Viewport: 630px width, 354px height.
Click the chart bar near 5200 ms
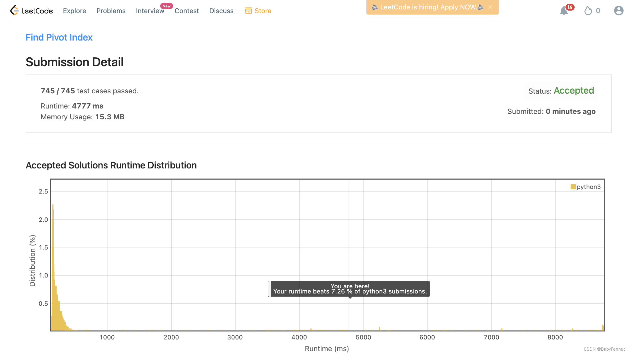[379, 329]
